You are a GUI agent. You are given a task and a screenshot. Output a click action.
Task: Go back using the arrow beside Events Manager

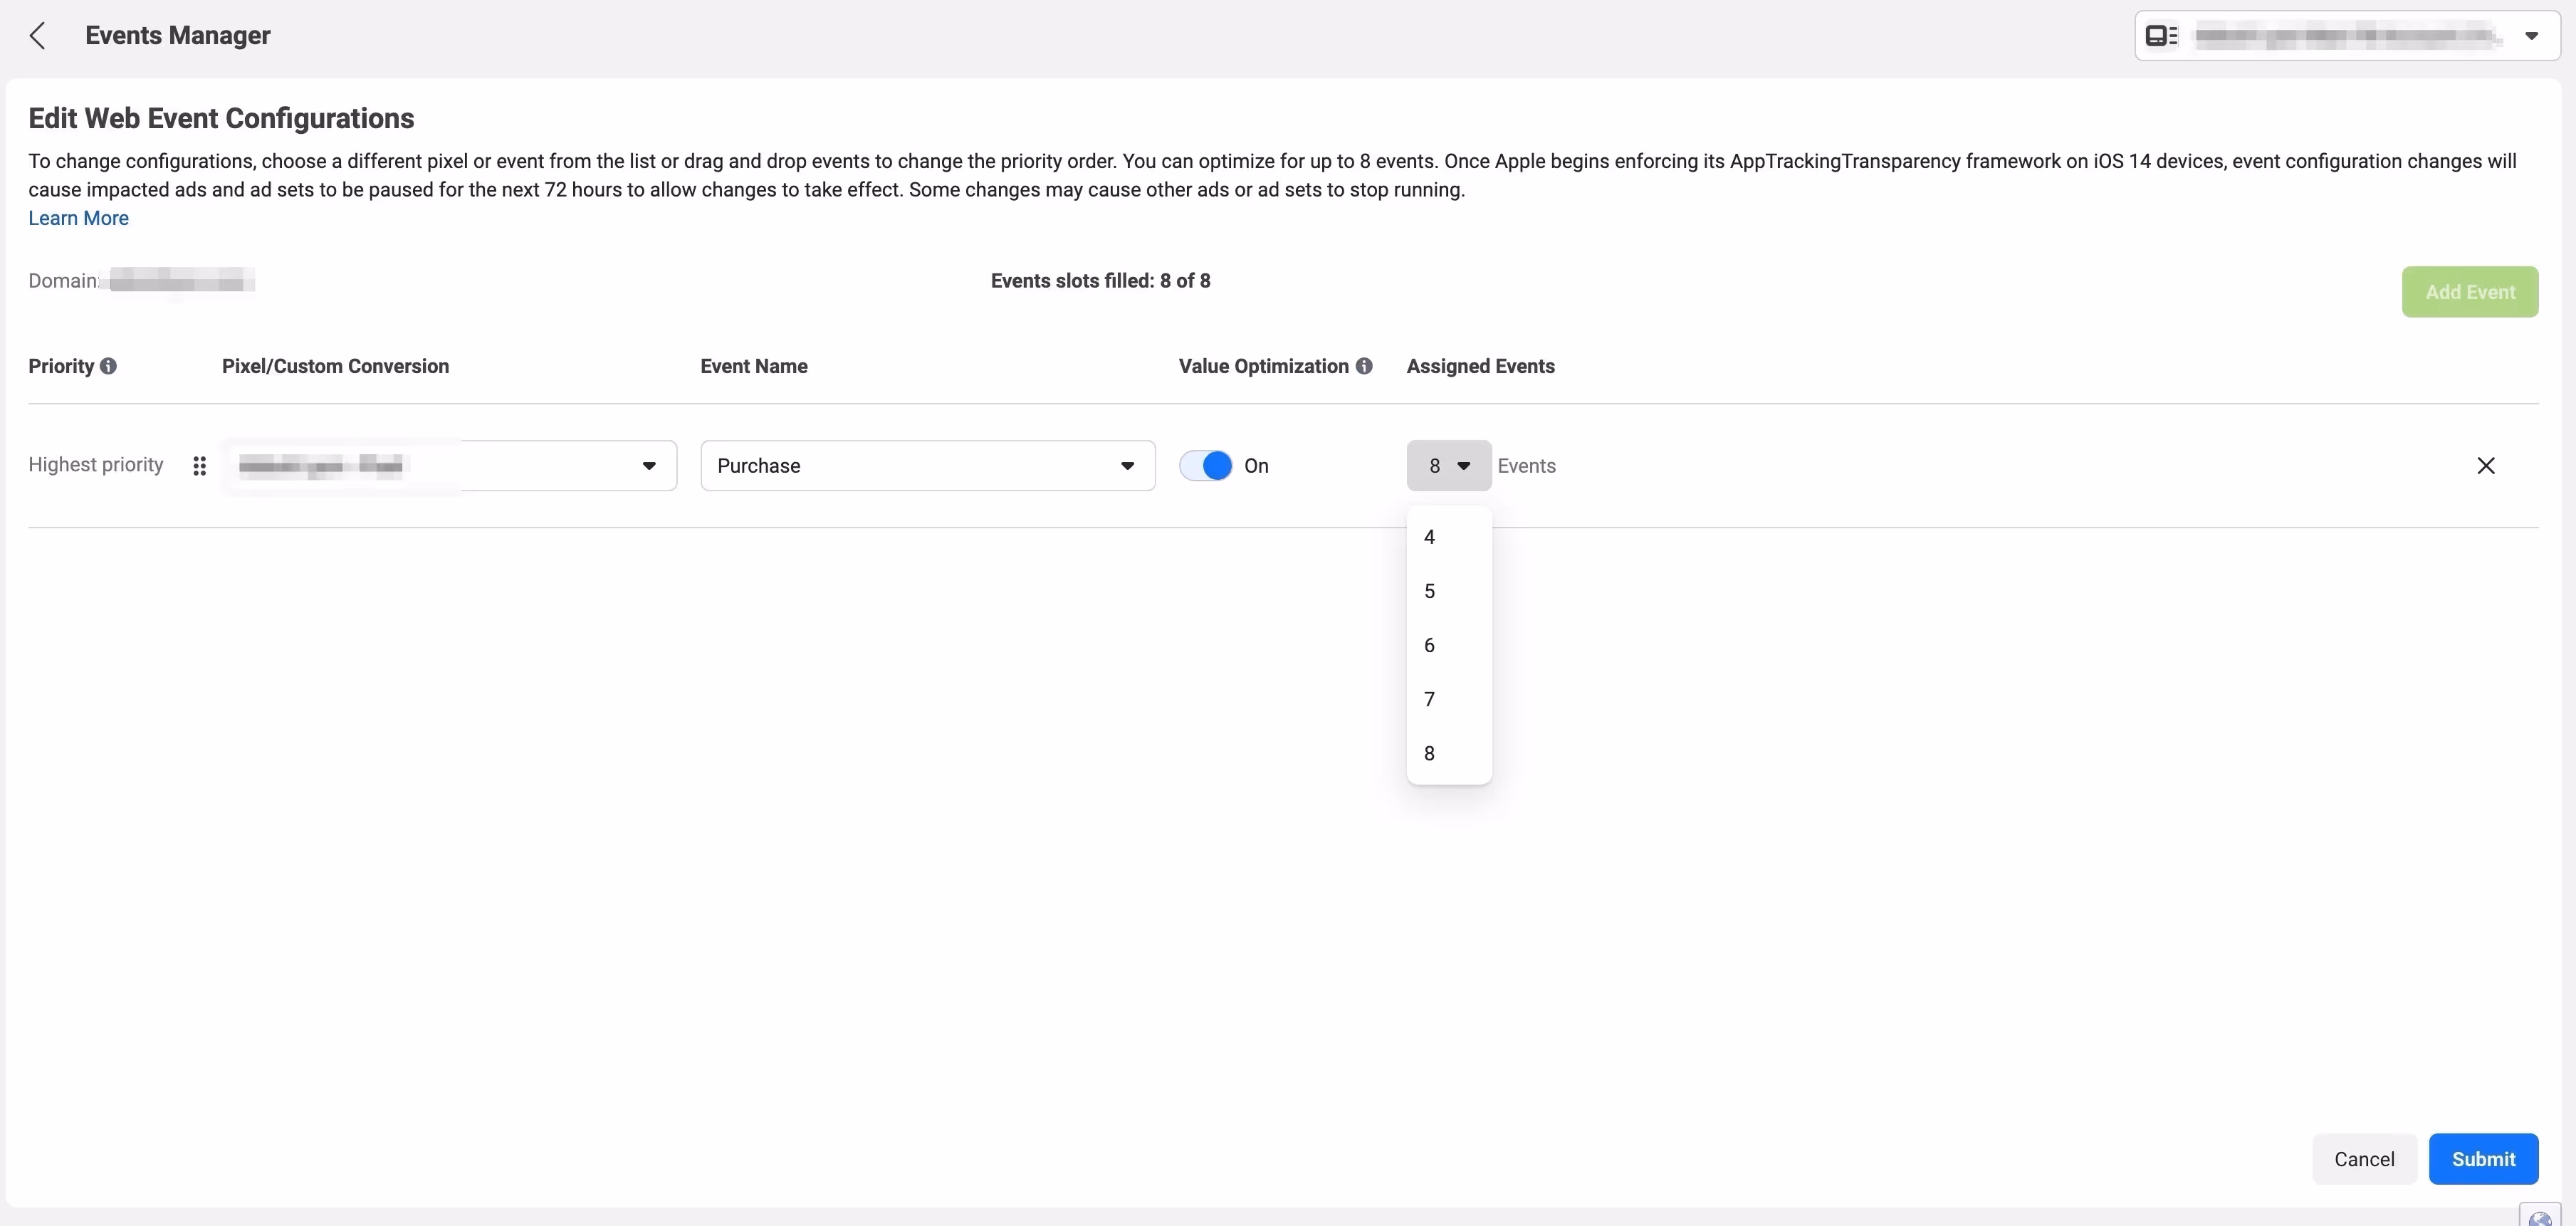[38, 36]
